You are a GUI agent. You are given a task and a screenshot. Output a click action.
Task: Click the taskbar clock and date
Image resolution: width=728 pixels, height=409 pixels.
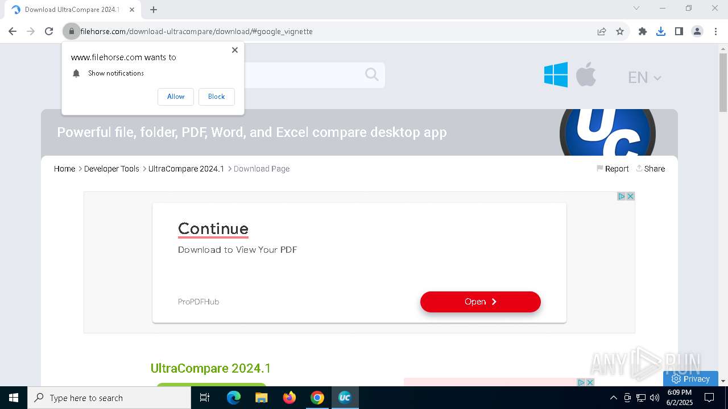[680, 398]
